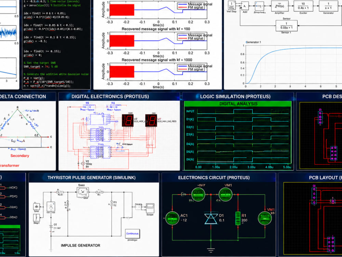
Task: Open the Scope block in thyristor model
Action: tap(150, 208)
